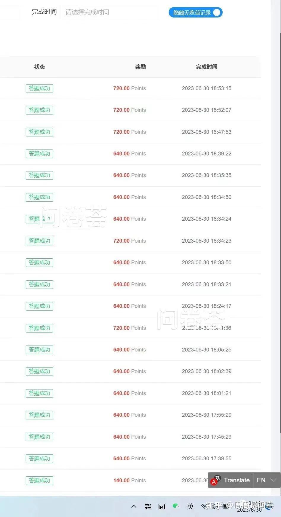Open WeChat from the taskbar
The height and width of the screenshot is (517, 281).
176,506
